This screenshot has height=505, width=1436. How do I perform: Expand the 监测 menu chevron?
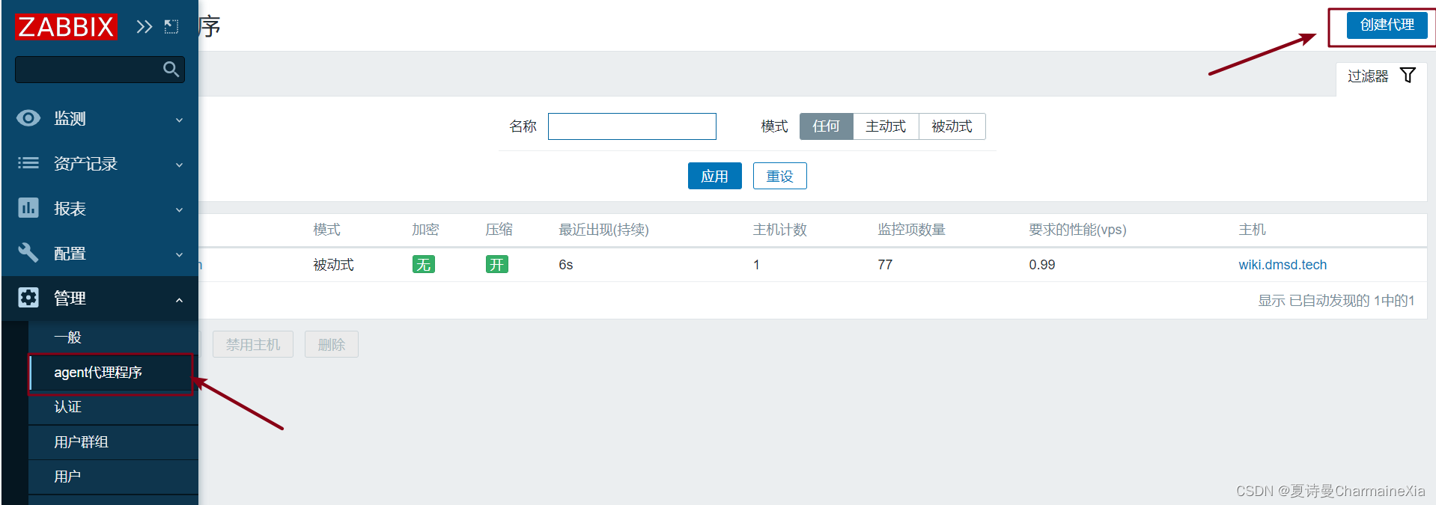point(180,120)
